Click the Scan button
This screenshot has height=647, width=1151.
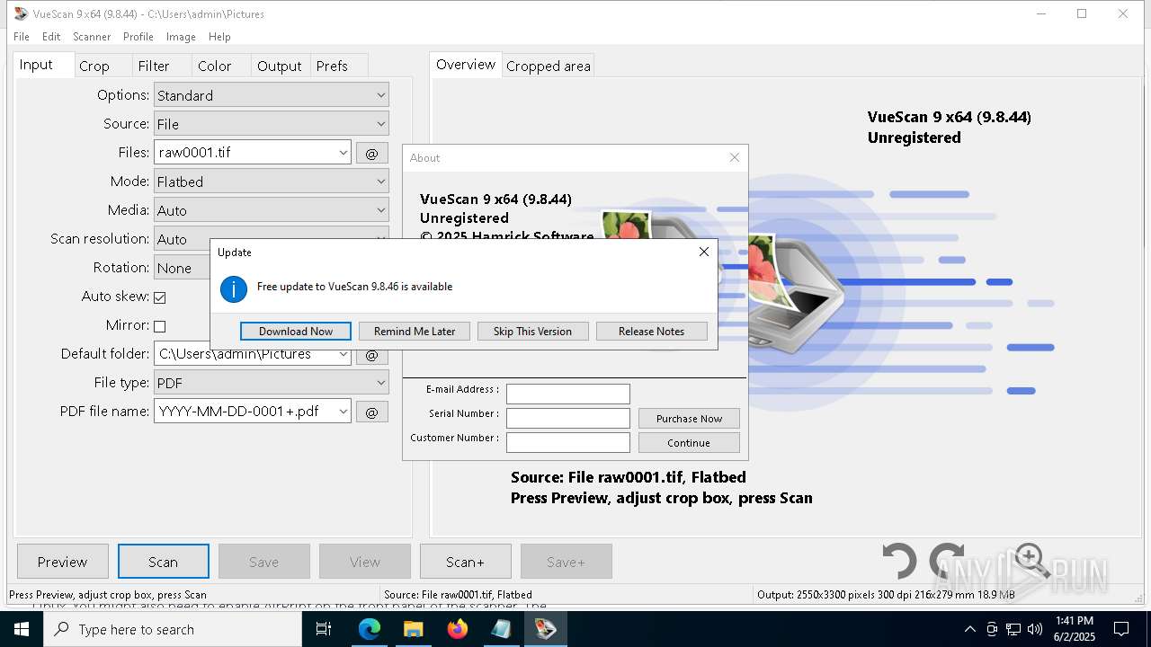point(164,562)
